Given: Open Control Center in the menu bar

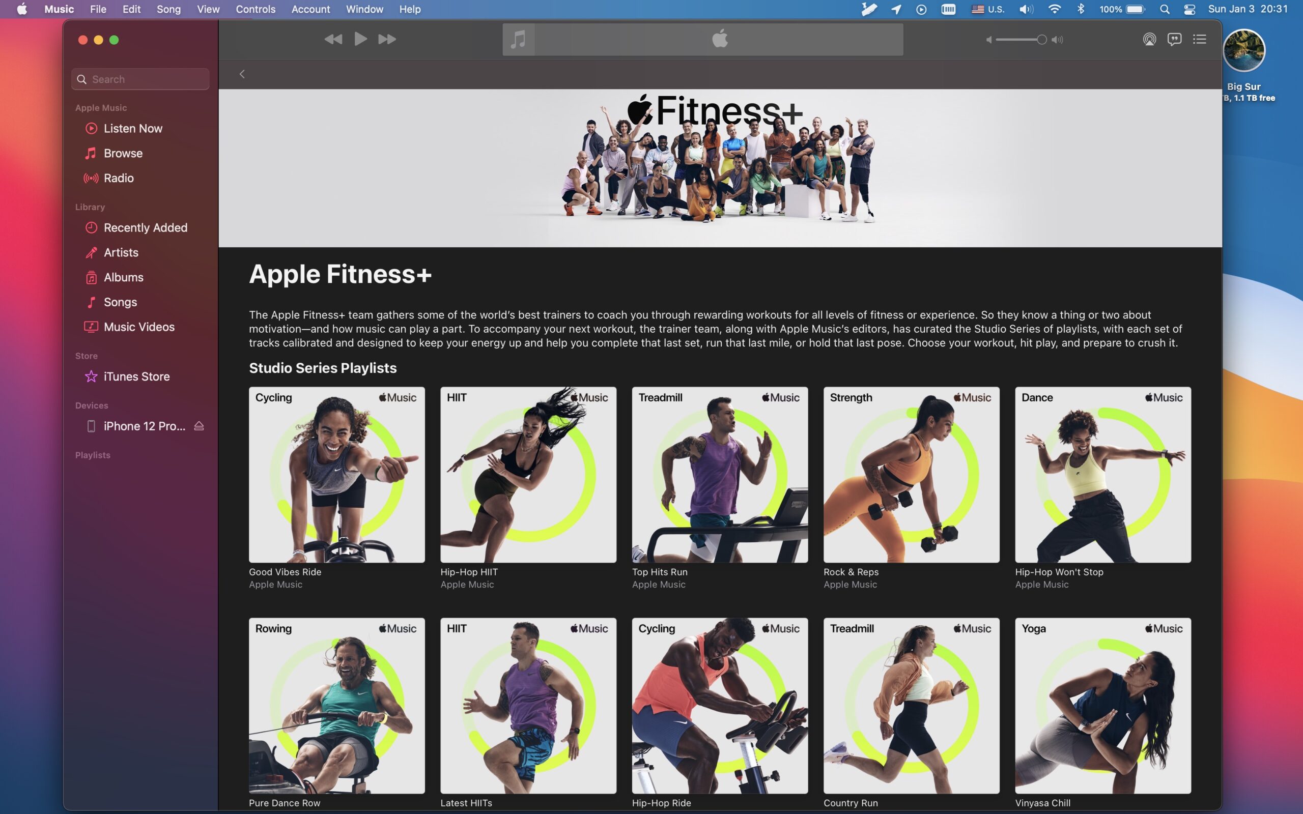Looking at the screenshot, I should tap(1189, 9).
